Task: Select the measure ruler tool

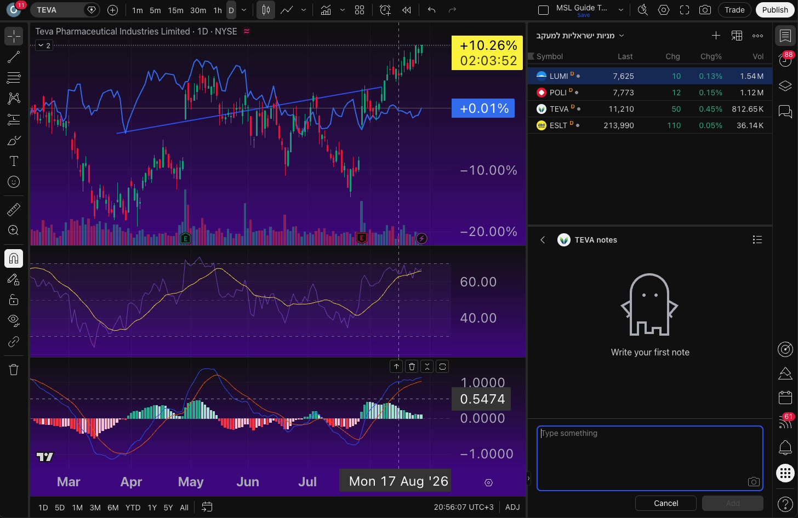Action: point(14,209)
